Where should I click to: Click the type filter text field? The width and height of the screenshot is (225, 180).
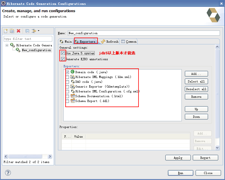[28, 39]
